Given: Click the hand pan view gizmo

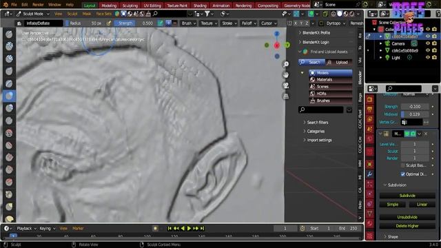Looking at the screenshot, I should [x=286, y=75].
